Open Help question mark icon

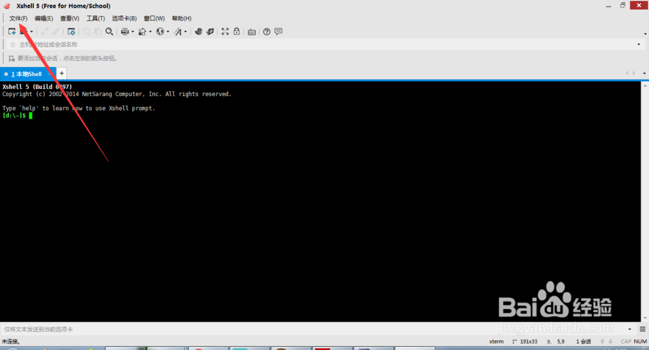click(x=267, y=31)
